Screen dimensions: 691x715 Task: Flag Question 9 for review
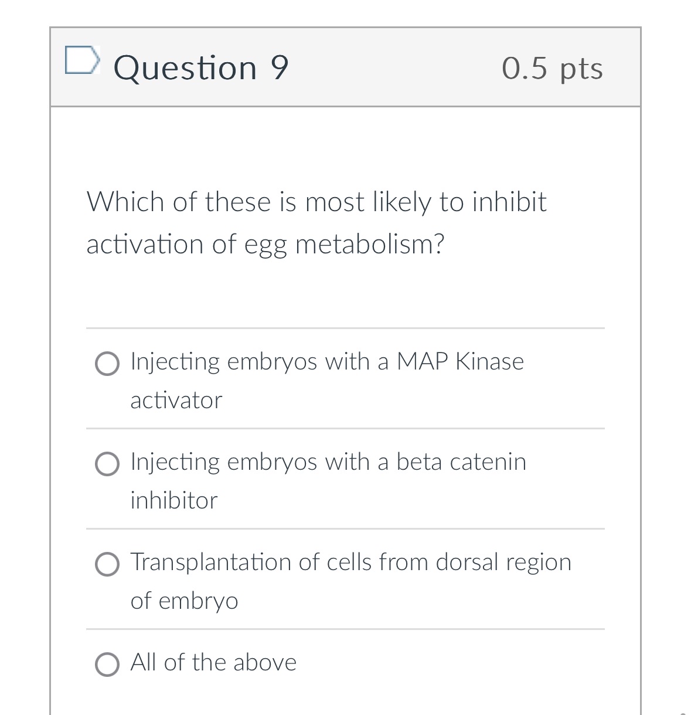(x=80, y=60)
